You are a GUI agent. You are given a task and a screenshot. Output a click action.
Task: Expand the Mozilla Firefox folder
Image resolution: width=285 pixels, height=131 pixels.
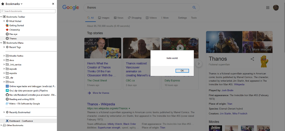(4, 56)
